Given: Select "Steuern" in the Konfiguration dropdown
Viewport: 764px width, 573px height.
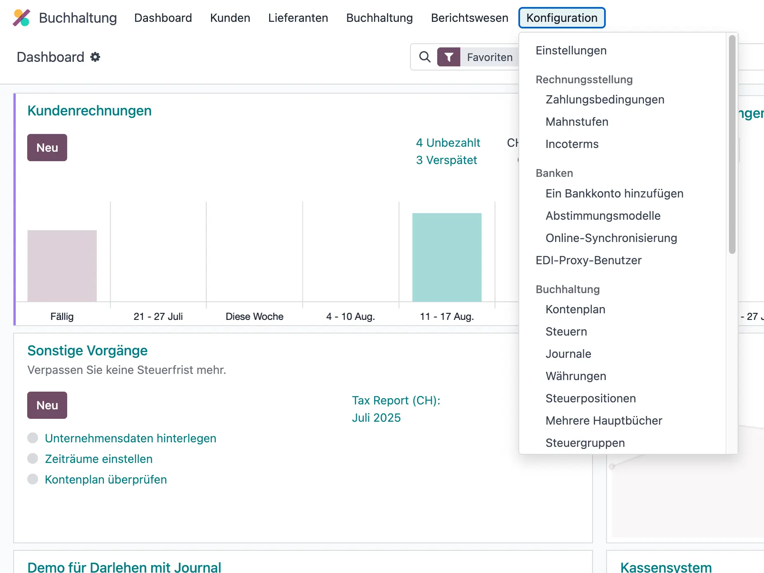Looking at the screenshot, I should tap(566, 331).
